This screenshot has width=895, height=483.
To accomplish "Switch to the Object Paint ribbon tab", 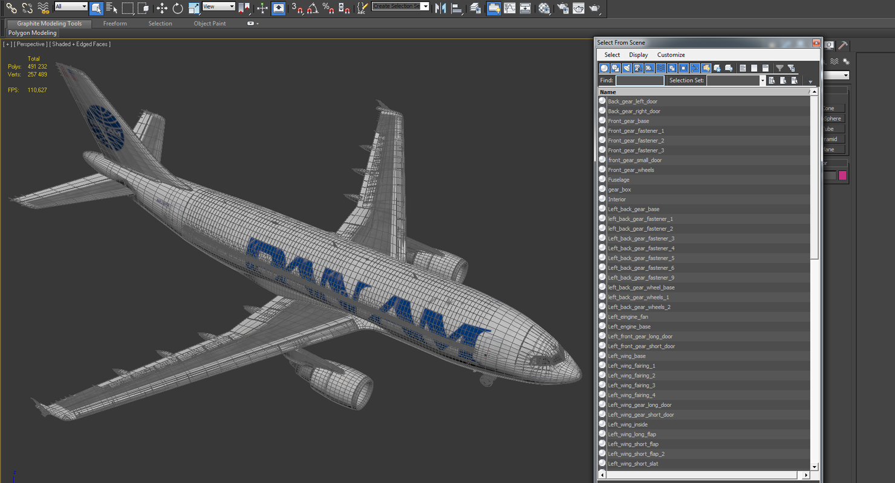I will click(210, 24).
